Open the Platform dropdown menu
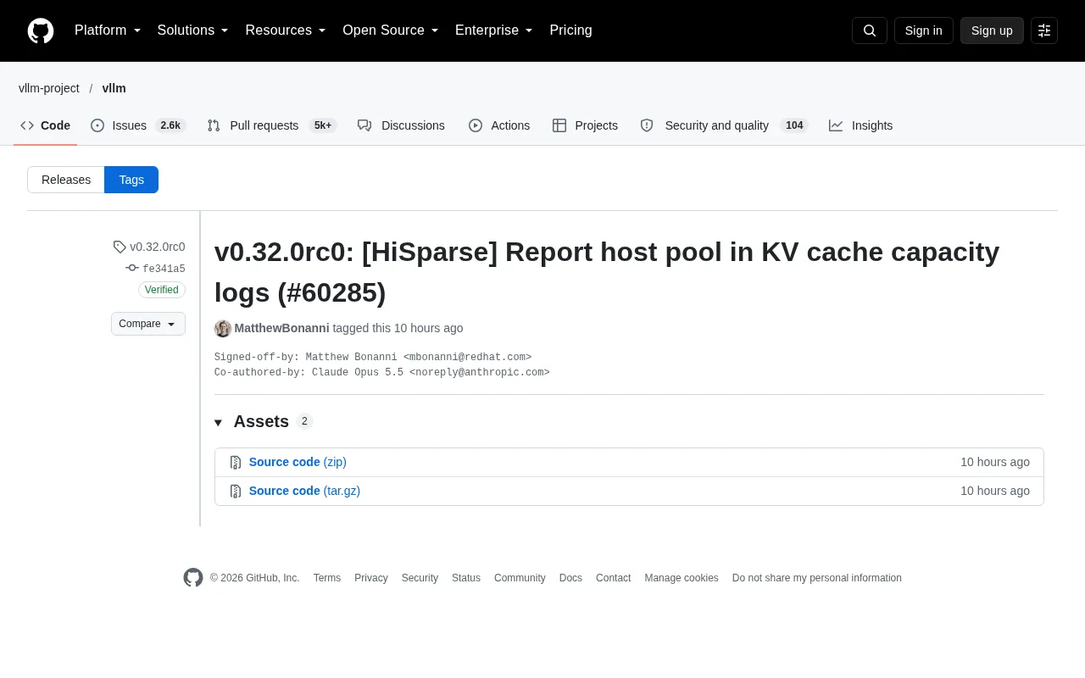 (108, 31)
